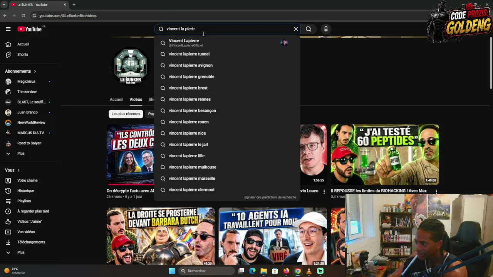Choose suggestion vincent lapierre lille
The height and width of the screenshot is (277, 493).
pos(227,156)
